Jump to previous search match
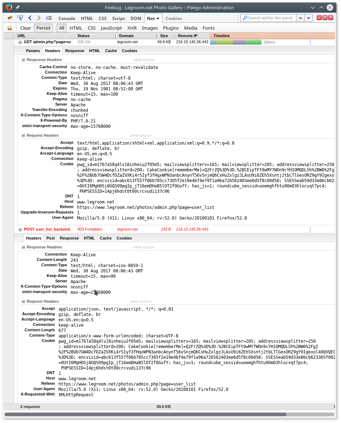The height and width of the screenshot is (423, 341). [x=300, y=18]
